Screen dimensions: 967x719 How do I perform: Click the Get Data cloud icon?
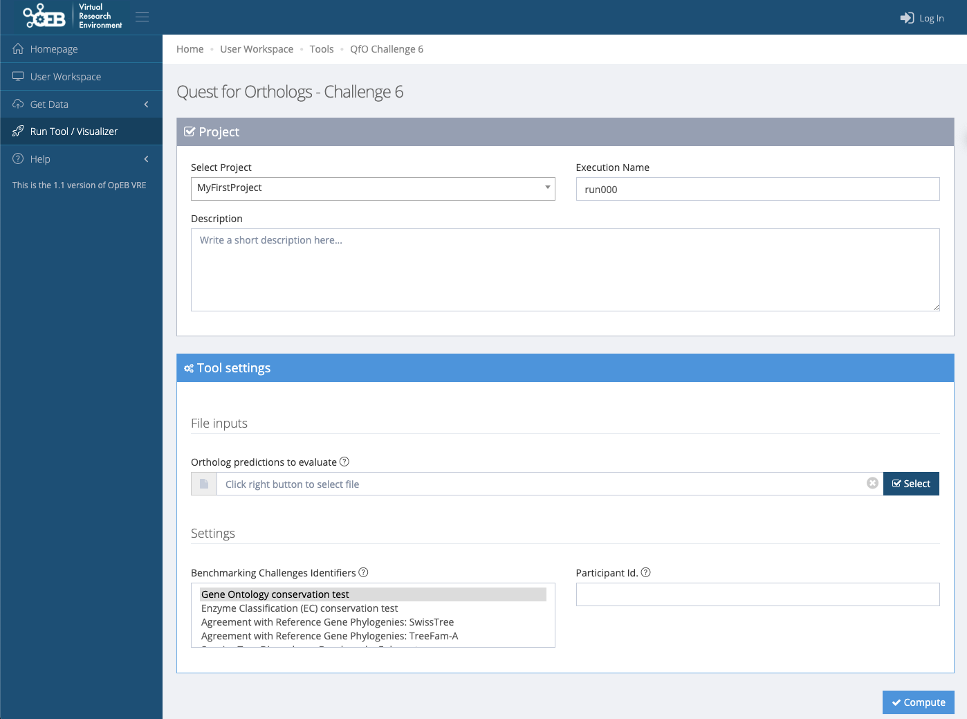point(18,104)
